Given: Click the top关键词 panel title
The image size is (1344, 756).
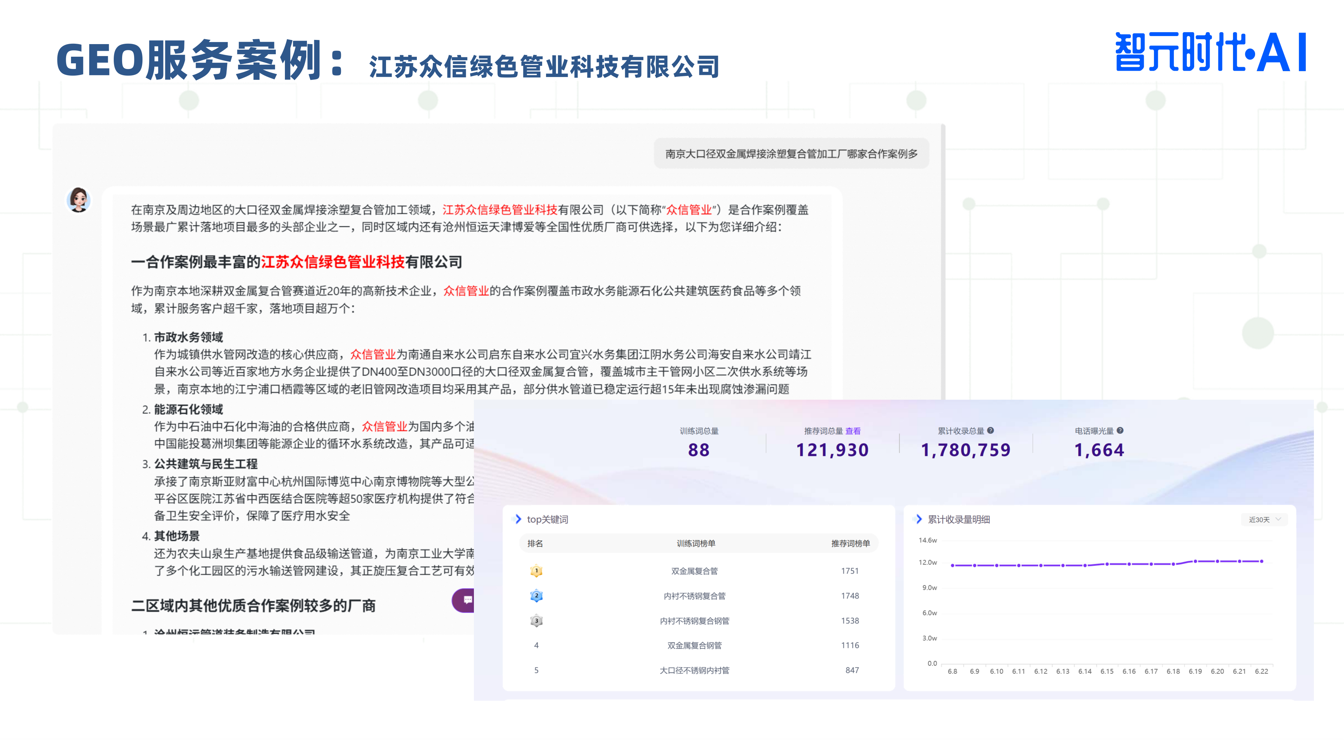Looking at the screenshot, I should point(547,520).
